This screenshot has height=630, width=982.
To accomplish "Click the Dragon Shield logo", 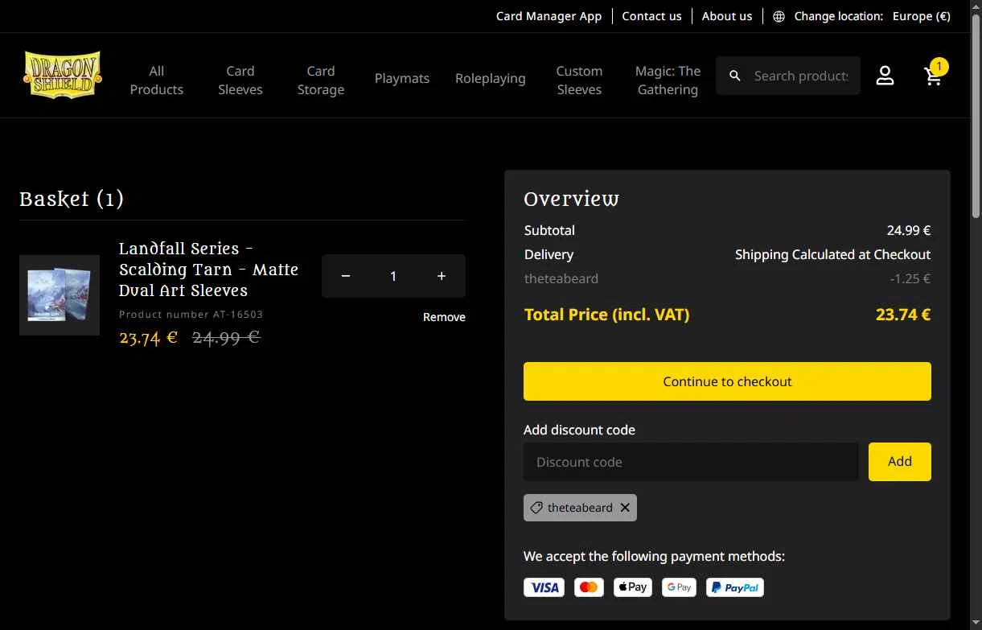I will coord(63,75).
